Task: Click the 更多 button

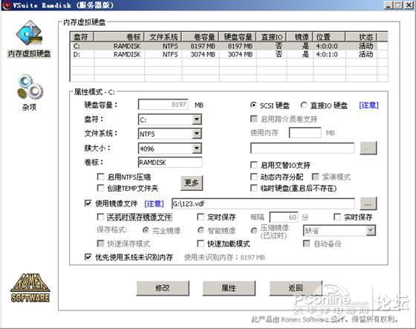Action: click(192, 183)
